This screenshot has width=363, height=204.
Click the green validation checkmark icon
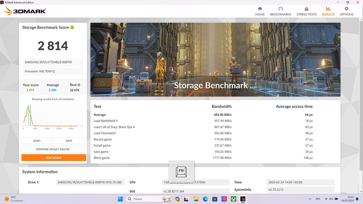(72, 28)
